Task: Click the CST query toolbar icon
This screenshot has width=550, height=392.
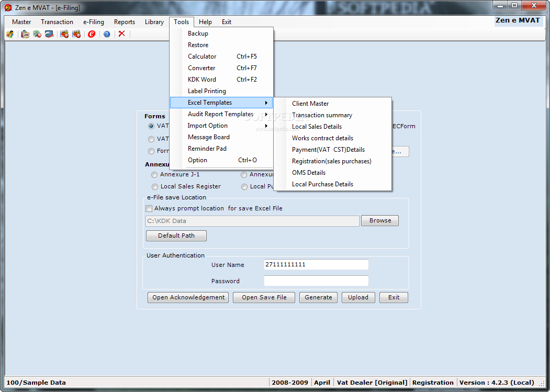Action: tap(76, 34)
